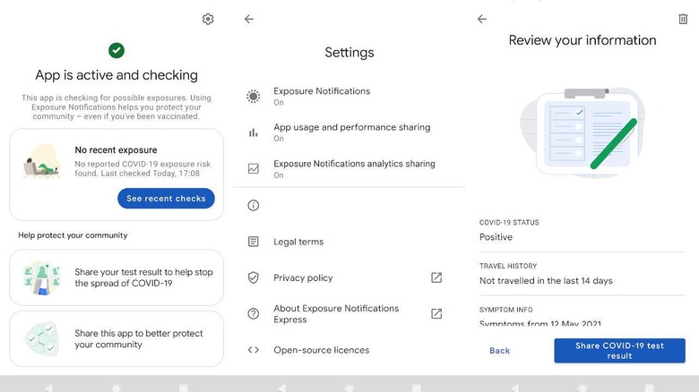Open the Open-source licences entry
The height and width of the screenshot is (392, 699).
[x=321, y=350]
